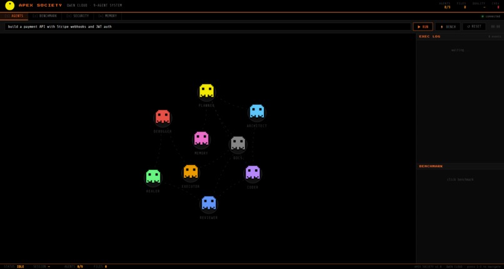Open the Benchmark tab
504x269 pixels.
point(44,16)
